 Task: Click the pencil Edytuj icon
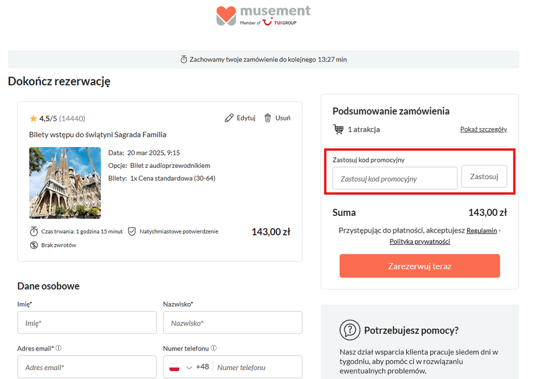(230, 118)
